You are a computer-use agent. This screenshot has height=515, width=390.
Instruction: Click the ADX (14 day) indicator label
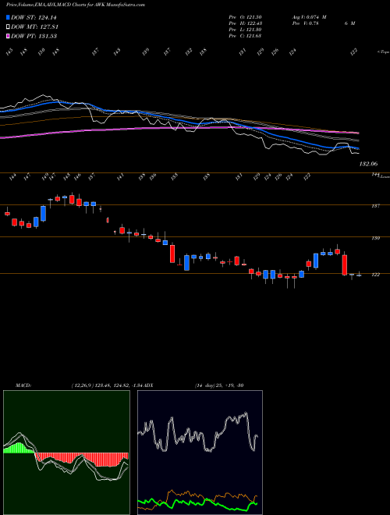193,385
